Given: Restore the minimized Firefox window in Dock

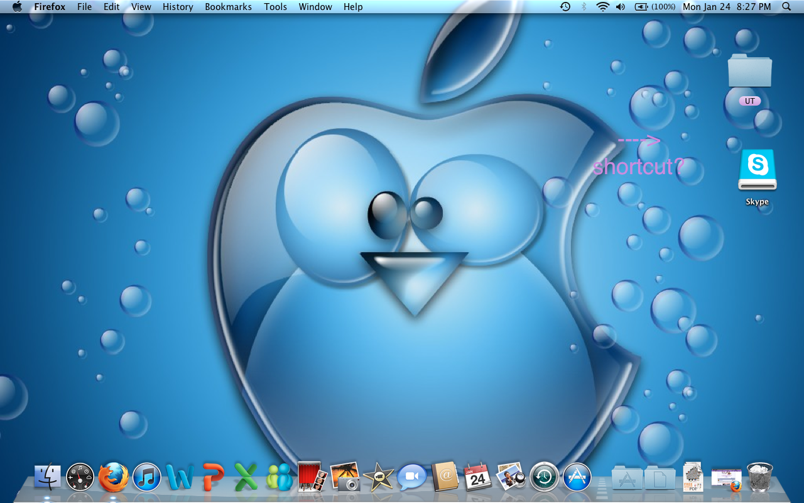Looking at the screenshot, I should (726, 479).
